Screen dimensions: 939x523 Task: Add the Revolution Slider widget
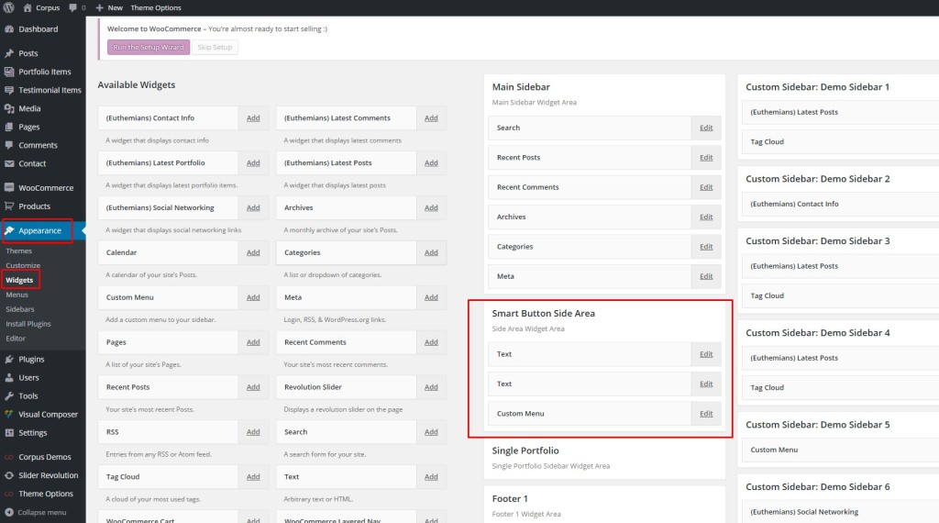[x=431, y=387]
